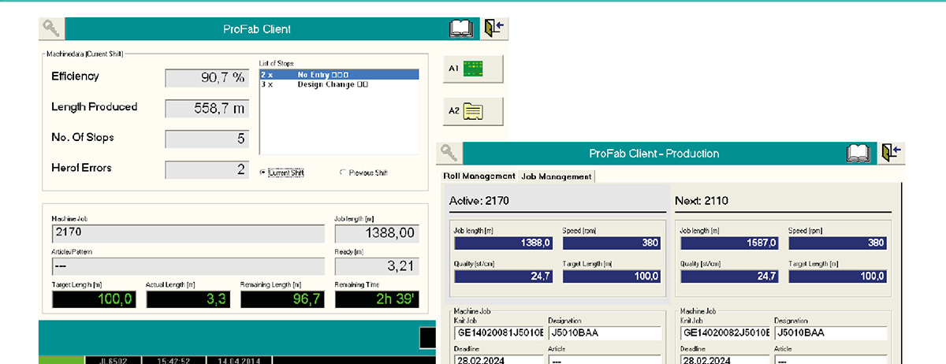
Task: Click status bar time 15:42:52
Action: [173, 359]
